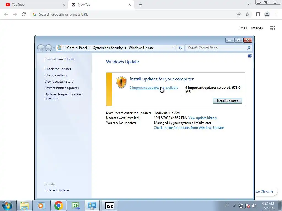282x211 pixels.
Task: Open Windows Explorer from taskbar
Action: [25, 206]
